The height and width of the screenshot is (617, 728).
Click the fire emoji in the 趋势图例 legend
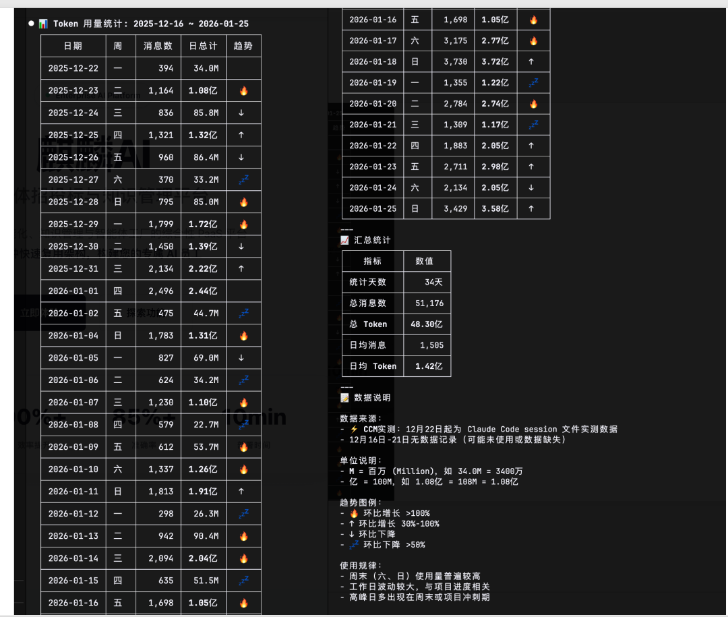(x=355, y=513)
